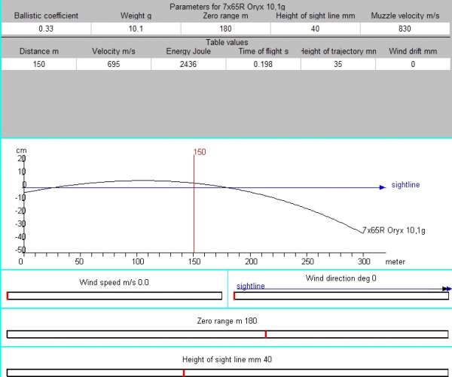This screenshot has height=377, width=452.
Task: Click the Wind speed slider track
Action: point(115,296)
